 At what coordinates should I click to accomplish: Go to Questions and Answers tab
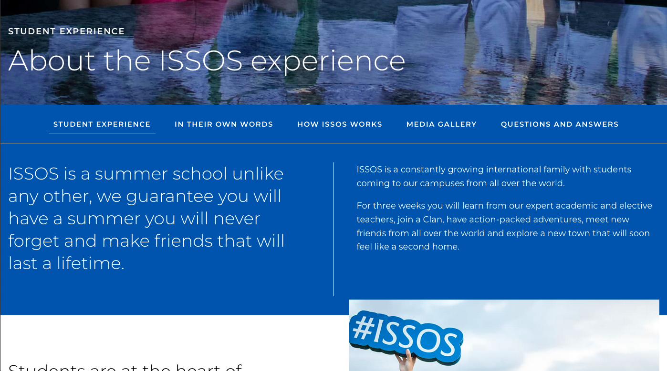coord(560,124)
